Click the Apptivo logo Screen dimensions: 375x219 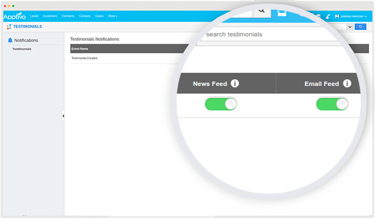point(14,16)
